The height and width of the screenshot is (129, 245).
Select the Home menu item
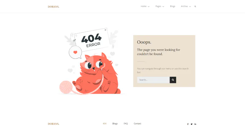coord(144,6)
